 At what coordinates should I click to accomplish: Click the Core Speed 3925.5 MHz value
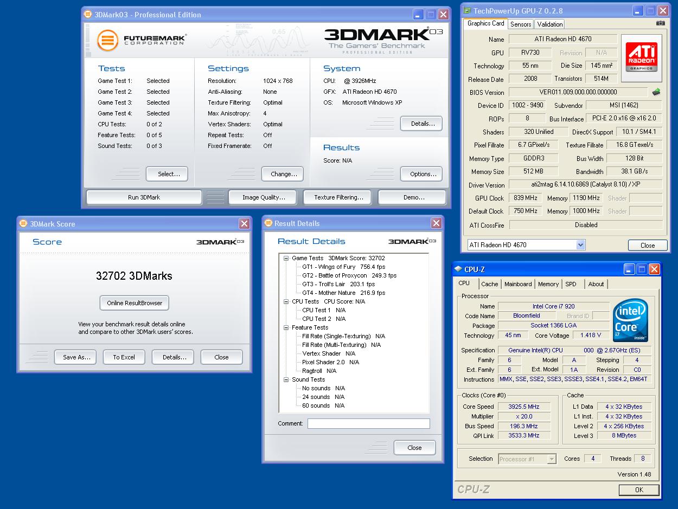click(523, 407)
